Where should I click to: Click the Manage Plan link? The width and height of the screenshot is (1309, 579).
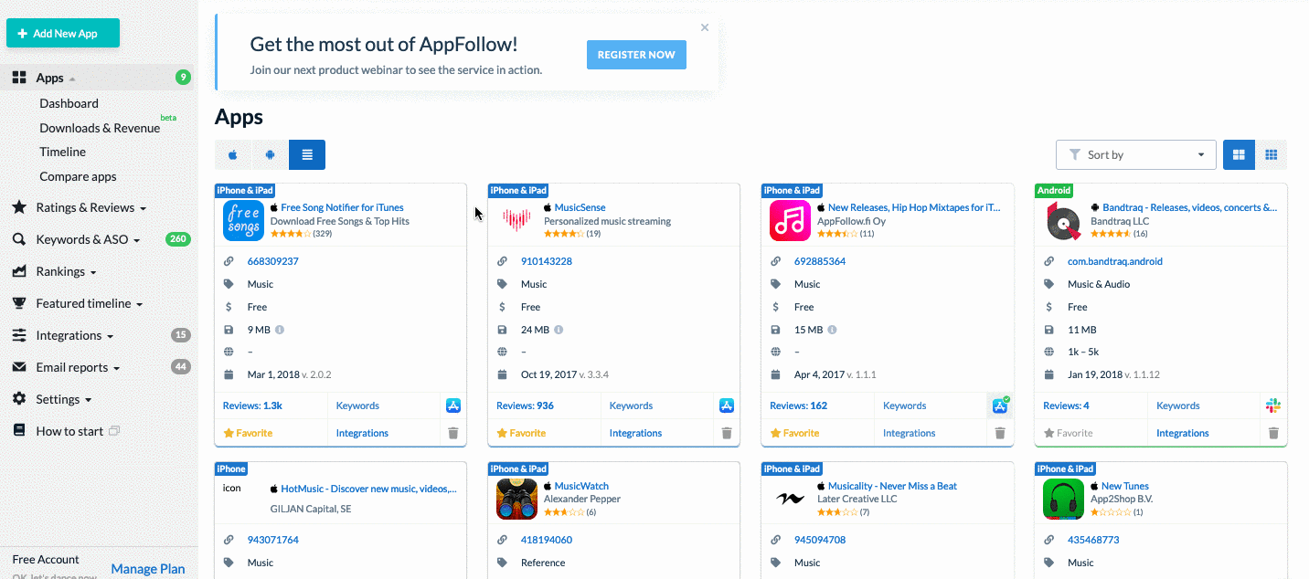point(148,569)
